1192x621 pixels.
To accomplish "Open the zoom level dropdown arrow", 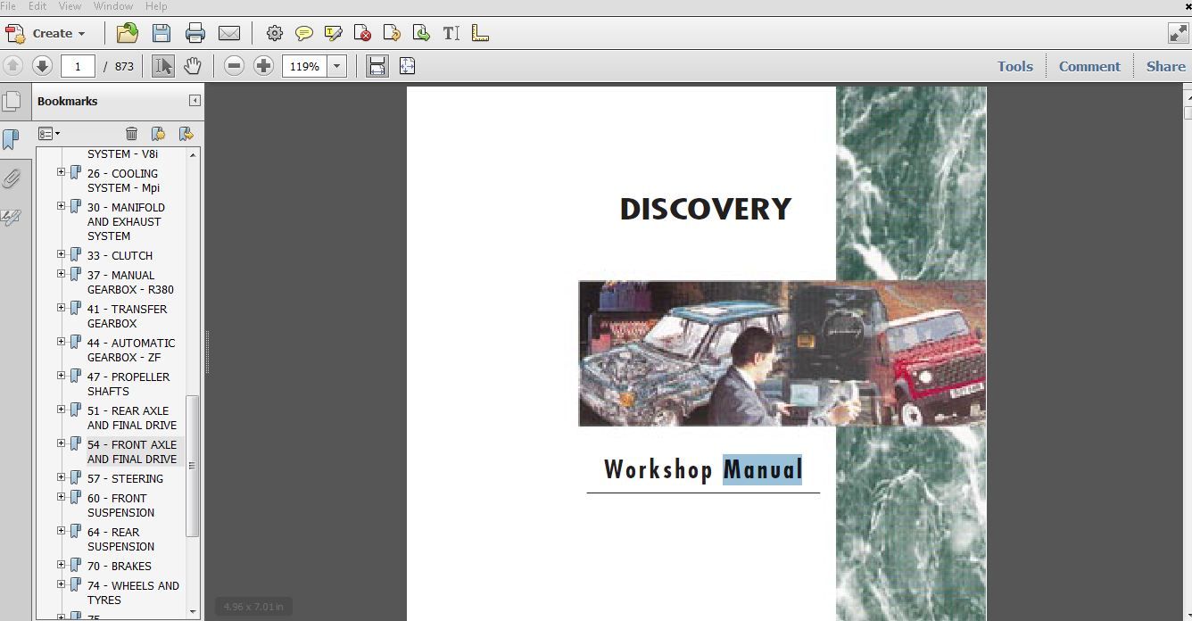I will point(337,66).
